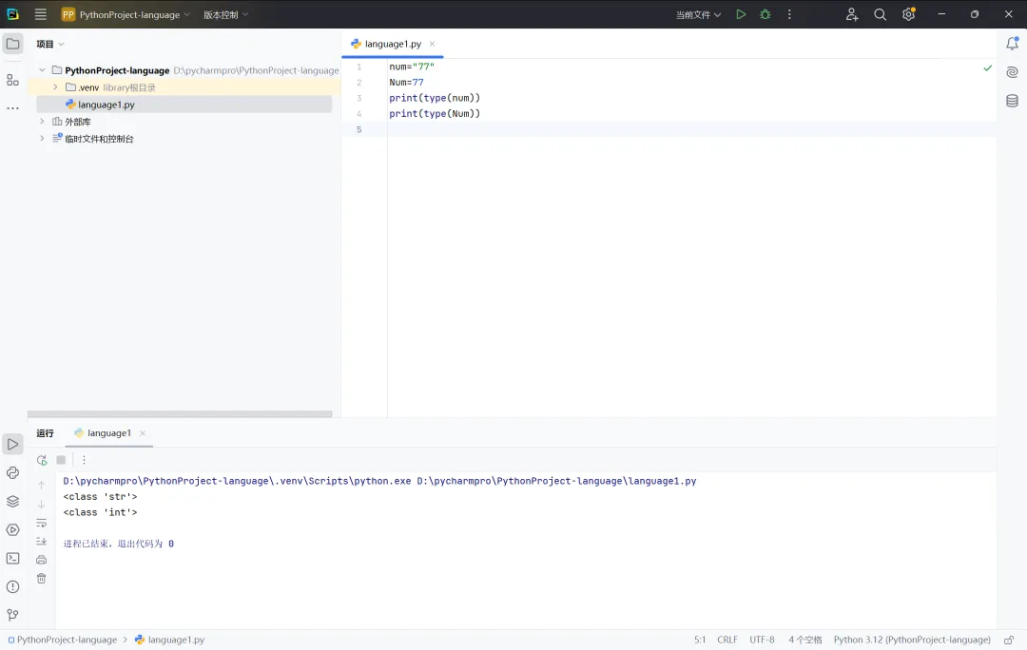1027x650 pixels.
Task: Open the Problems tool window
Action: (12, 586)
